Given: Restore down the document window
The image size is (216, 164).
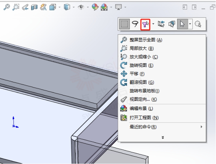Looking at the screenshot, I should [213, 7].
